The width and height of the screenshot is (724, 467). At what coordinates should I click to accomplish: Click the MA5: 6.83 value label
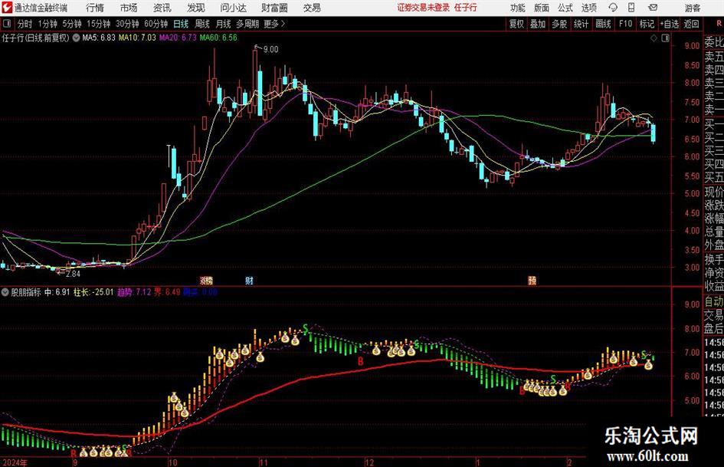tap(99, 38)
